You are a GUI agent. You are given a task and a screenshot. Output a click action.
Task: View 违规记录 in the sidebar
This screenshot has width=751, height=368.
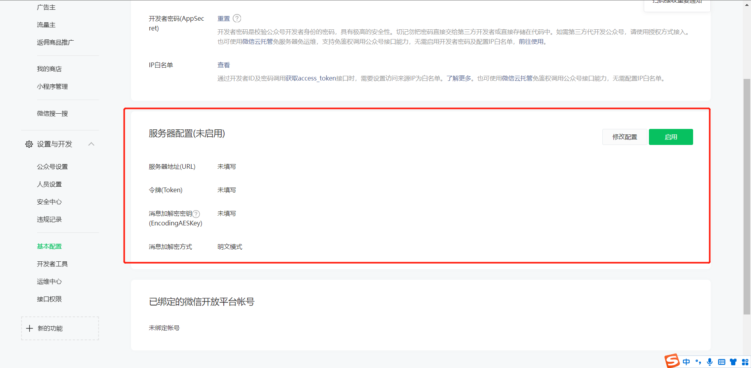click(x=49, y=220)
